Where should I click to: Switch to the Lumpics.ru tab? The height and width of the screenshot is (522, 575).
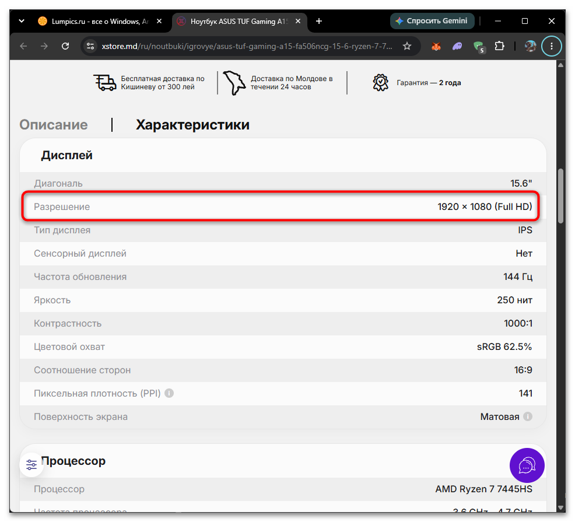[99, 21]
